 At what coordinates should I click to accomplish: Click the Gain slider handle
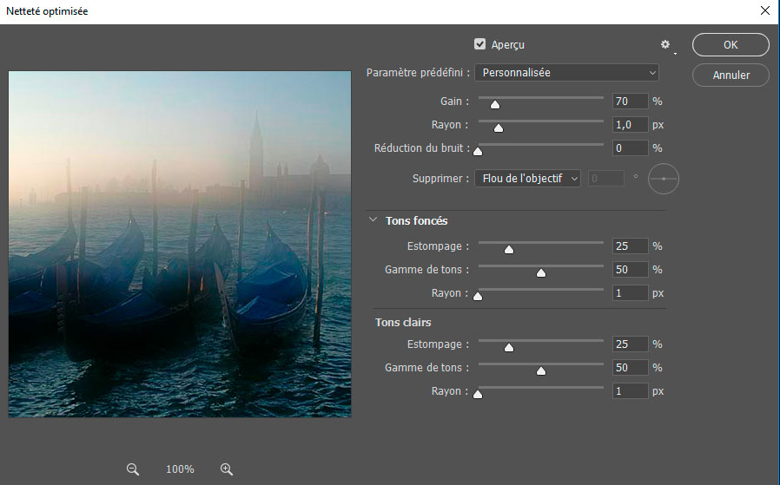tap(495, 105)
